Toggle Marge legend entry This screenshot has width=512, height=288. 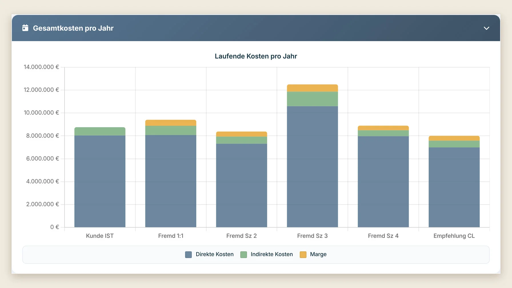[313, 254]
